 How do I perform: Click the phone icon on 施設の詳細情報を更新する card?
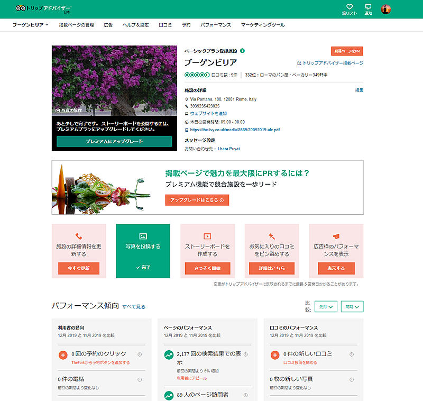(78, 236)
